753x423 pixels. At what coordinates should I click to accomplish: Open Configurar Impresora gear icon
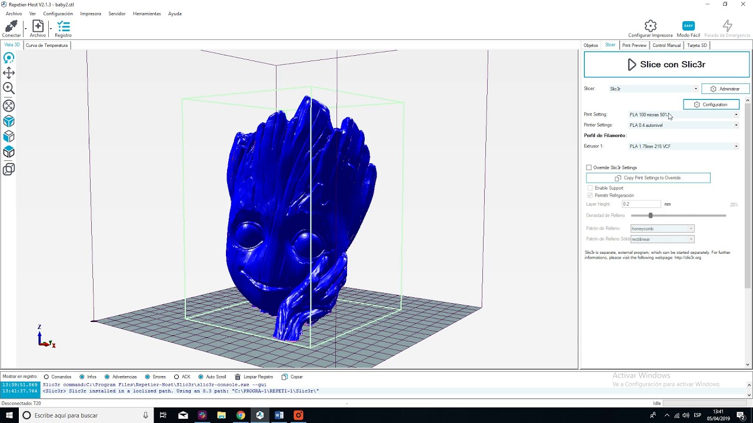coord(650,26)
